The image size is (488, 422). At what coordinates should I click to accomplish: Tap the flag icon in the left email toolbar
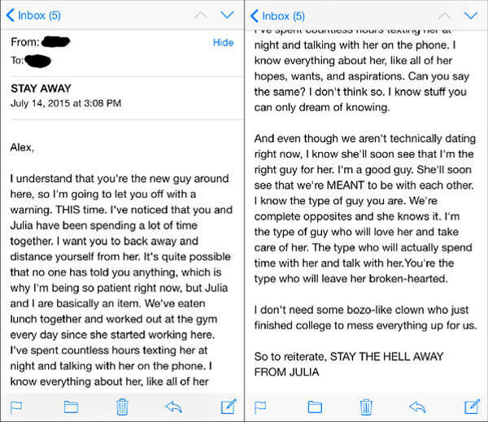coord(16,406)
